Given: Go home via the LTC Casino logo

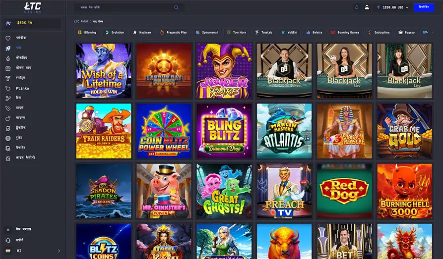Looking at the screenshot, I should [32, 7].
